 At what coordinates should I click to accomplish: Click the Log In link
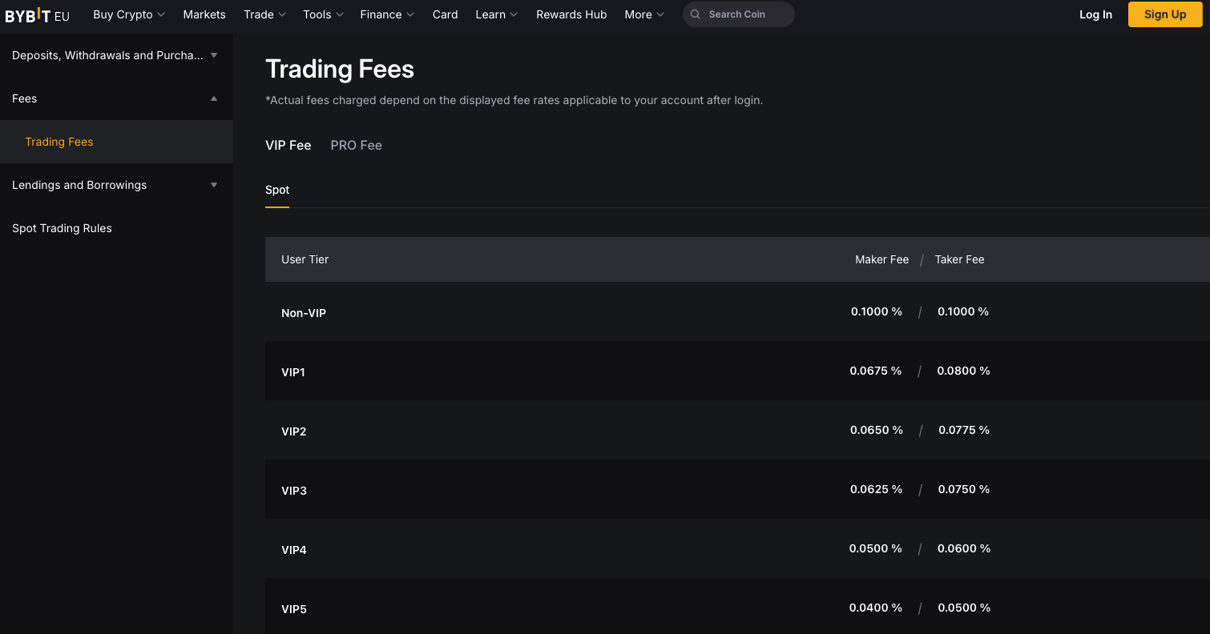[x=1095, y=14]
